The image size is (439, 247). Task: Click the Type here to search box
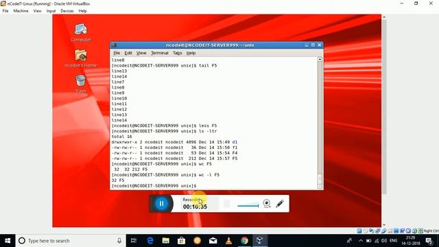click(x=71, y=241)
